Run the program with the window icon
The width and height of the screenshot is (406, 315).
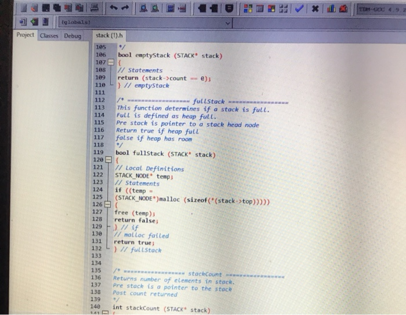pos(259,9)
